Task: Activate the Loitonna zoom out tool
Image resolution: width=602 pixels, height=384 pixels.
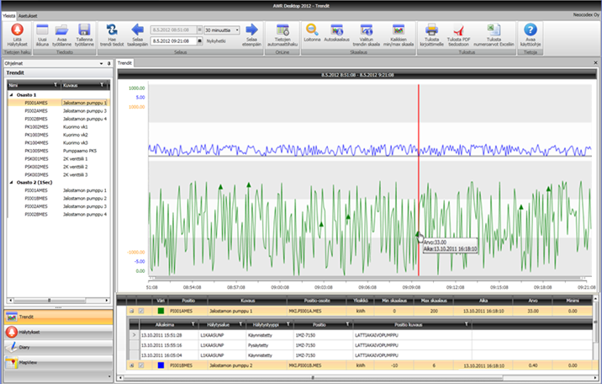Action: 312,29
